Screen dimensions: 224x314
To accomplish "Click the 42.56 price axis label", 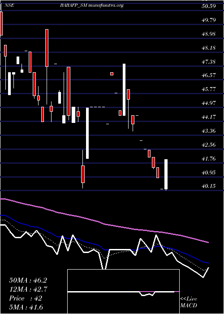I will point(209,145).
